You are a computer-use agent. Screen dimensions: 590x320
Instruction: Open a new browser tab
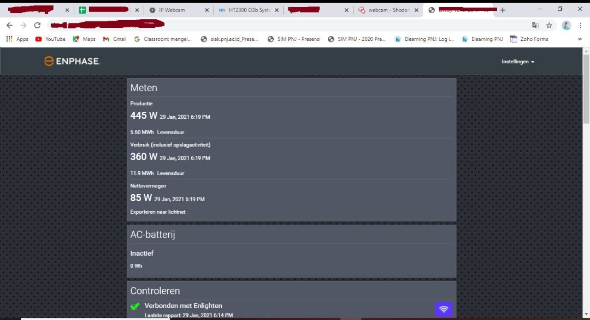[x=503, y=10]
